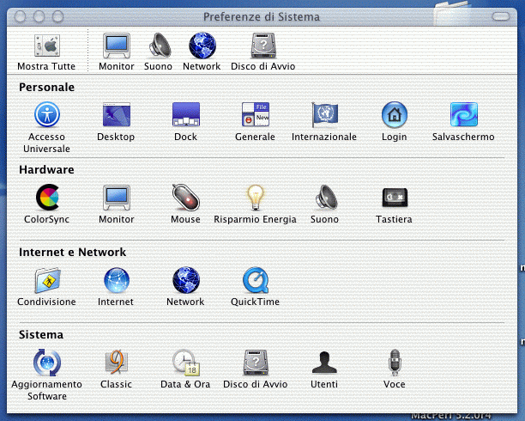The height and width of the screenshot is (421, 525).
Task: Open Disco di Avvio from the top toolbar
Action: click(x=263, y=46)
